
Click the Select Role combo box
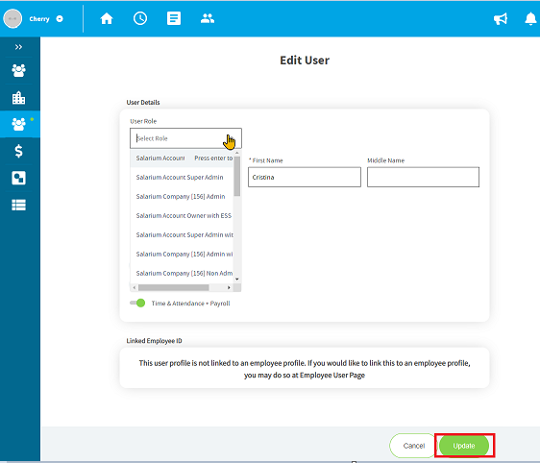tap(185, 138)
